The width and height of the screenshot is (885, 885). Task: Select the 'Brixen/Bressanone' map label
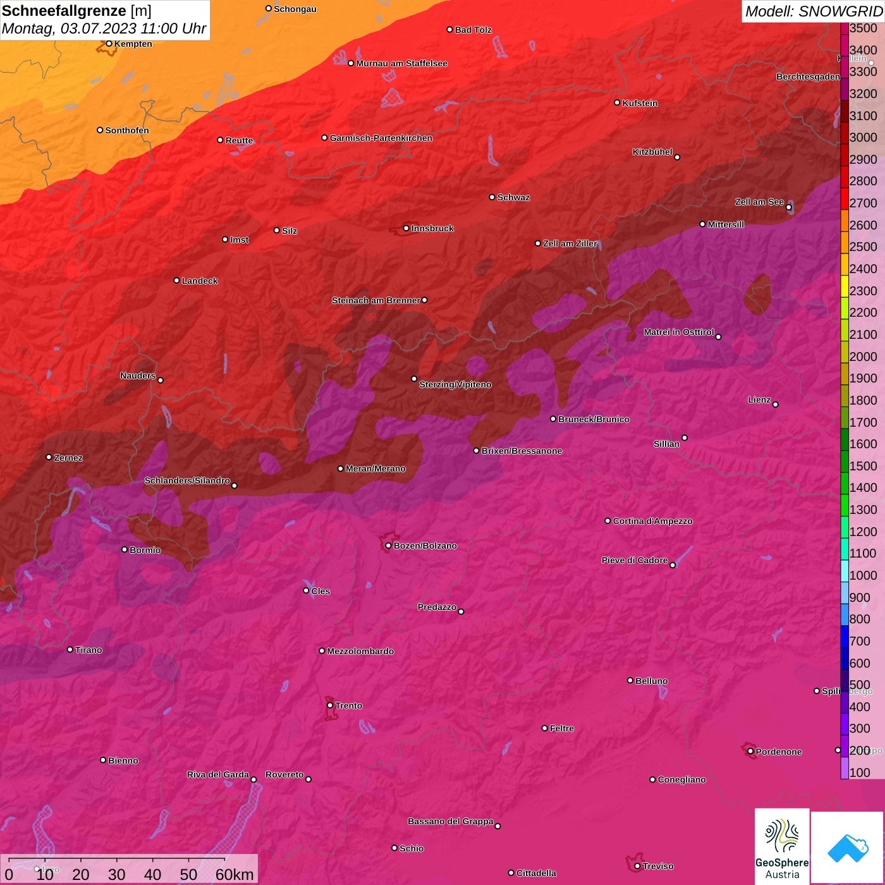tap(522, 451)
